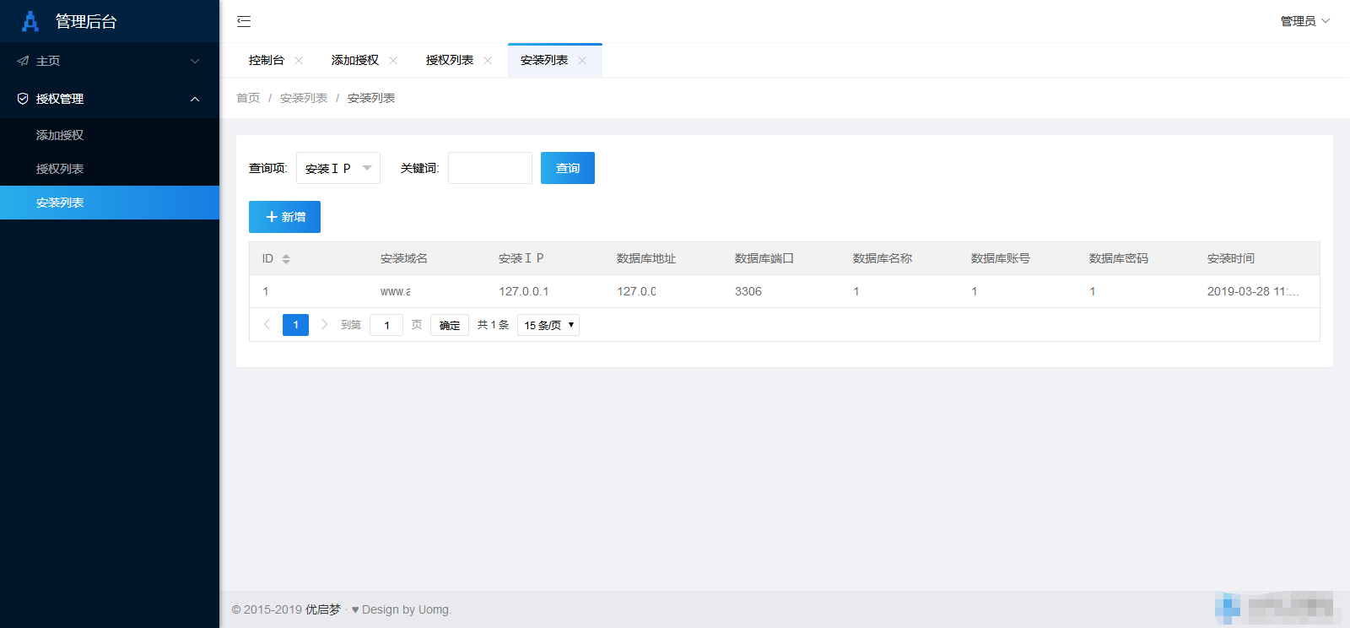This screenshot has height=628, width=1350.
Task: Go to previous page arrow
Action: (267, 325)
